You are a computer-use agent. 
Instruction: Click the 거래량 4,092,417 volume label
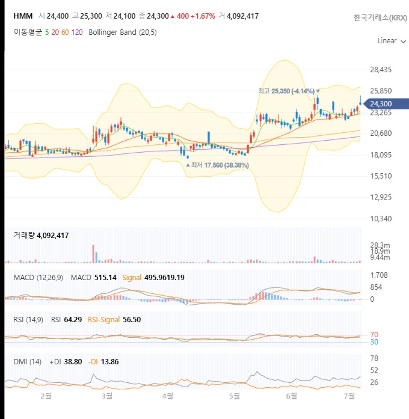[41, 236]
